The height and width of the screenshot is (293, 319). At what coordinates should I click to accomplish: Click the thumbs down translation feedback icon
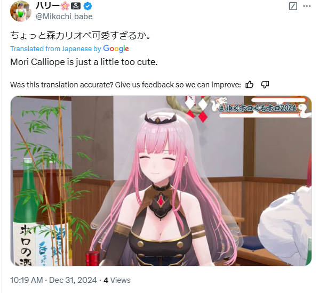click(x=265, y=85)
